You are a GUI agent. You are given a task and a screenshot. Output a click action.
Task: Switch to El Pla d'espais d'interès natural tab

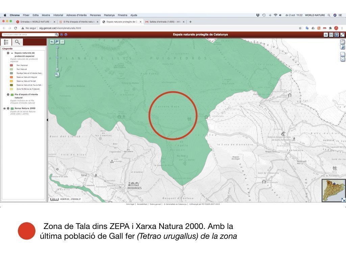(x=79, y=22)
